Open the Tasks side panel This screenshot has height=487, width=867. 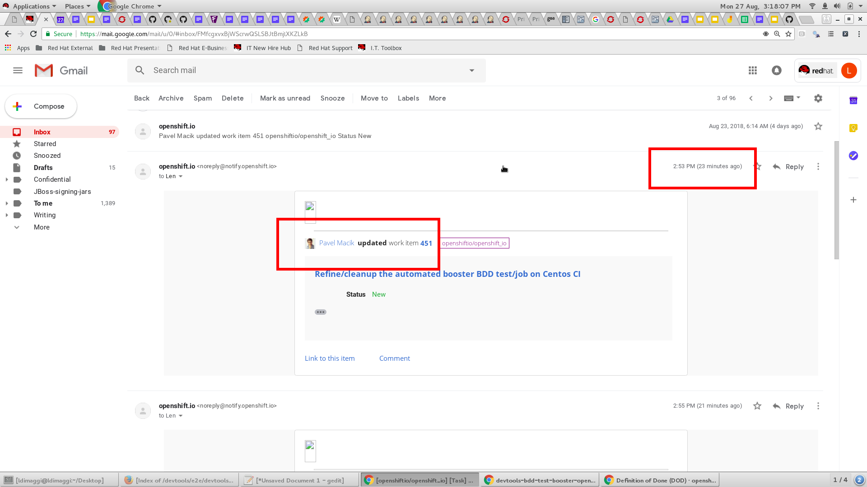853,156
